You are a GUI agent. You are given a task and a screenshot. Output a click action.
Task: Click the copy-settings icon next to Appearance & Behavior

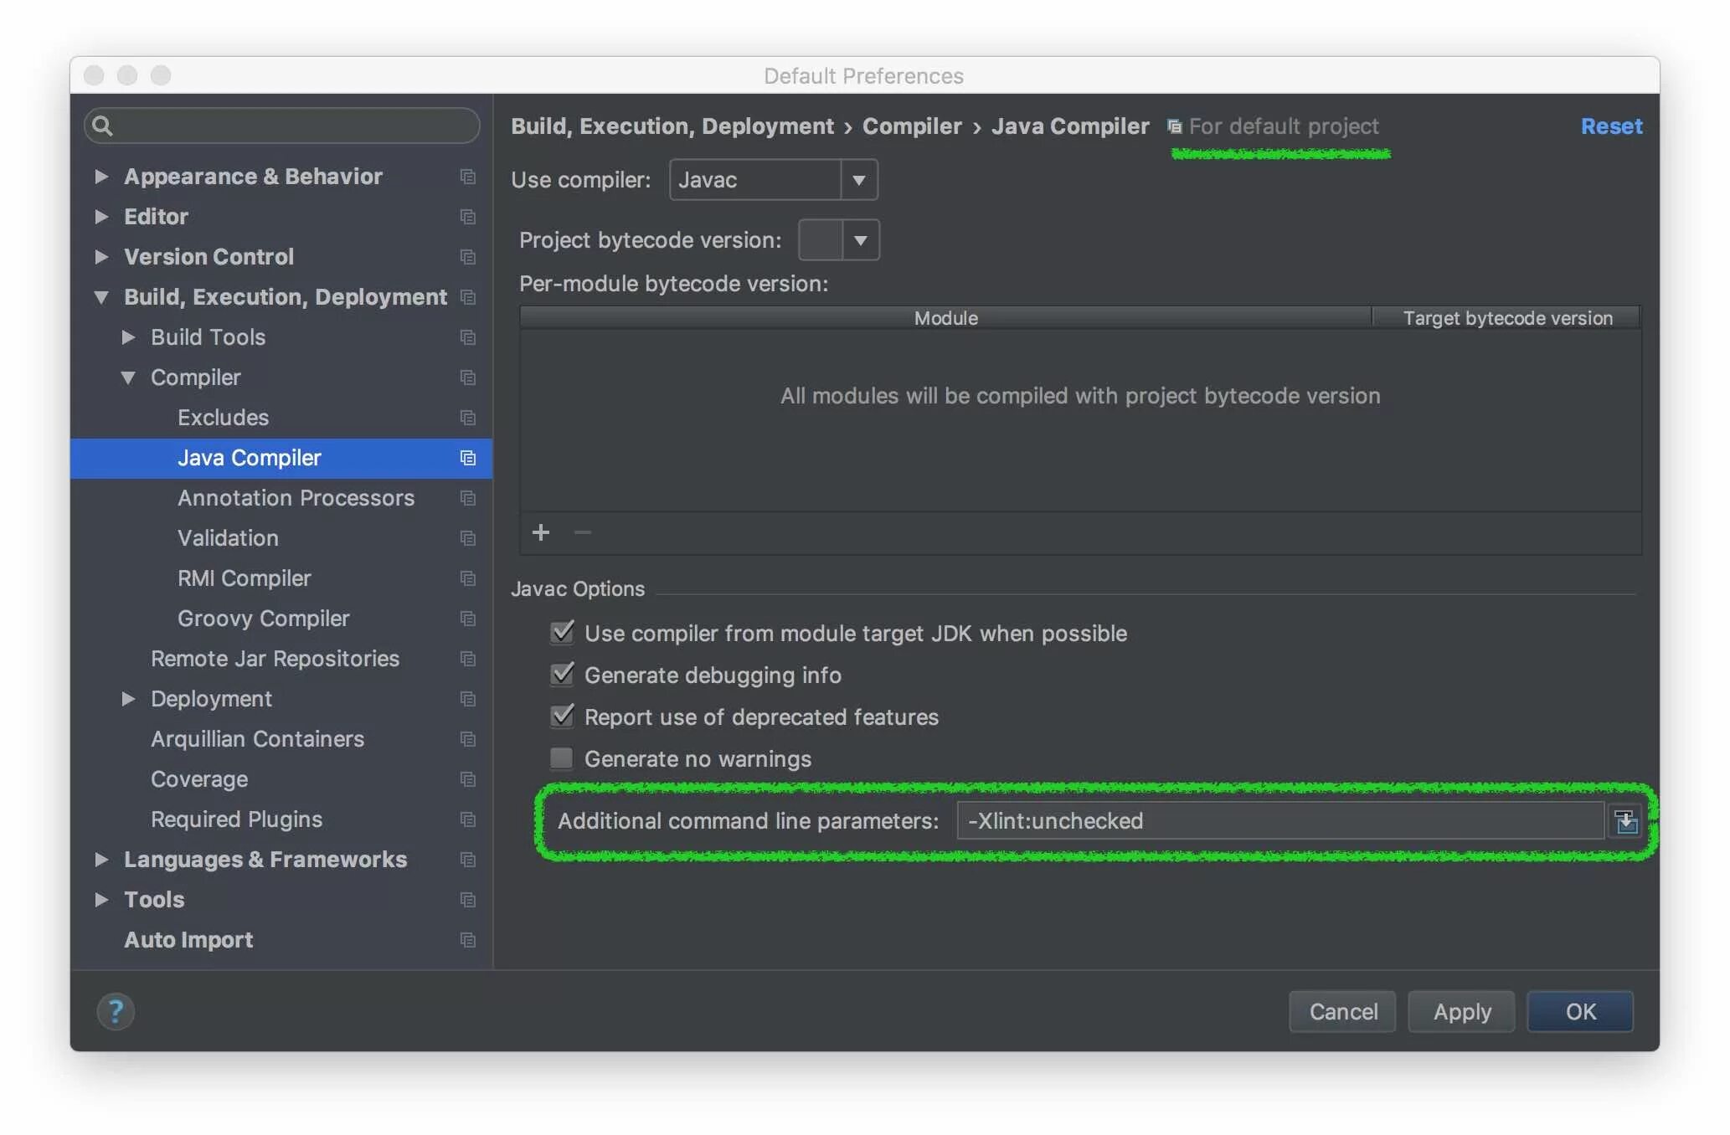(x=466, y=177)
